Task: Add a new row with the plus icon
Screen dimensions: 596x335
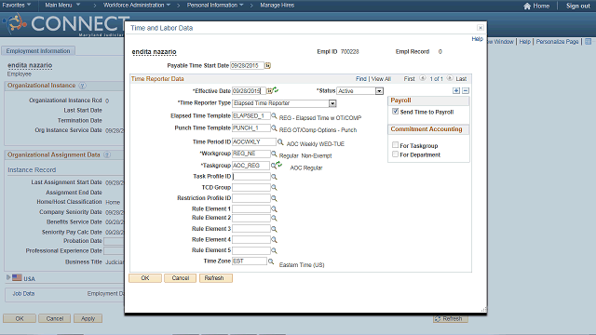Action: click(x=456, y=91)
